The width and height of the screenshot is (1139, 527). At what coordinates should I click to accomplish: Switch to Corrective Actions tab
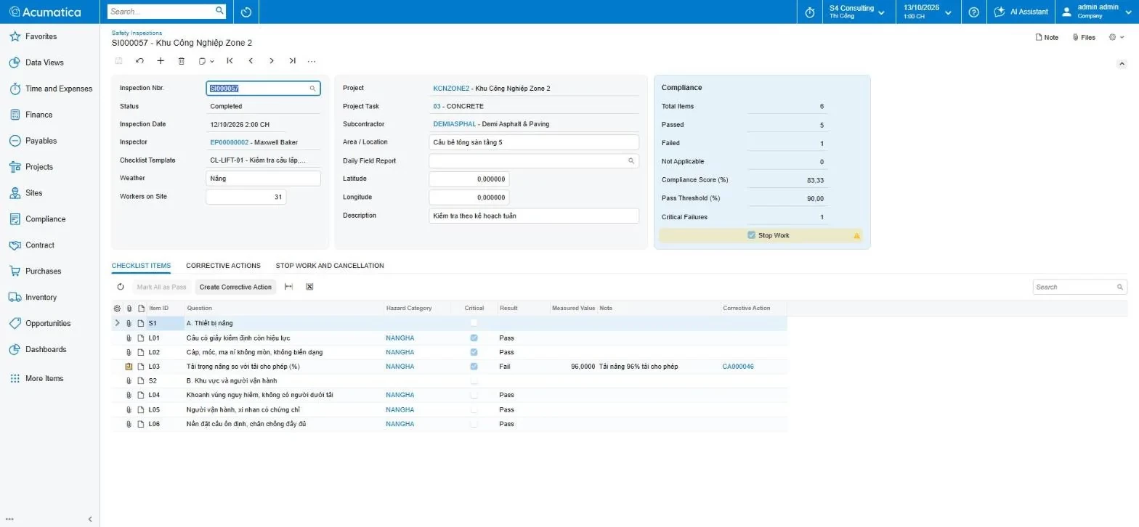coord(223,266)
